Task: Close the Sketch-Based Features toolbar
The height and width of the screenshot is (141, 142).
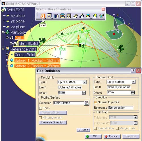Action: pos(103,9)
